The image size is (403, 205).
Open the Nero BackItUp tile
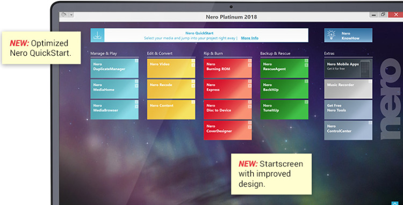pyautogui.click(x=284, y=89)
